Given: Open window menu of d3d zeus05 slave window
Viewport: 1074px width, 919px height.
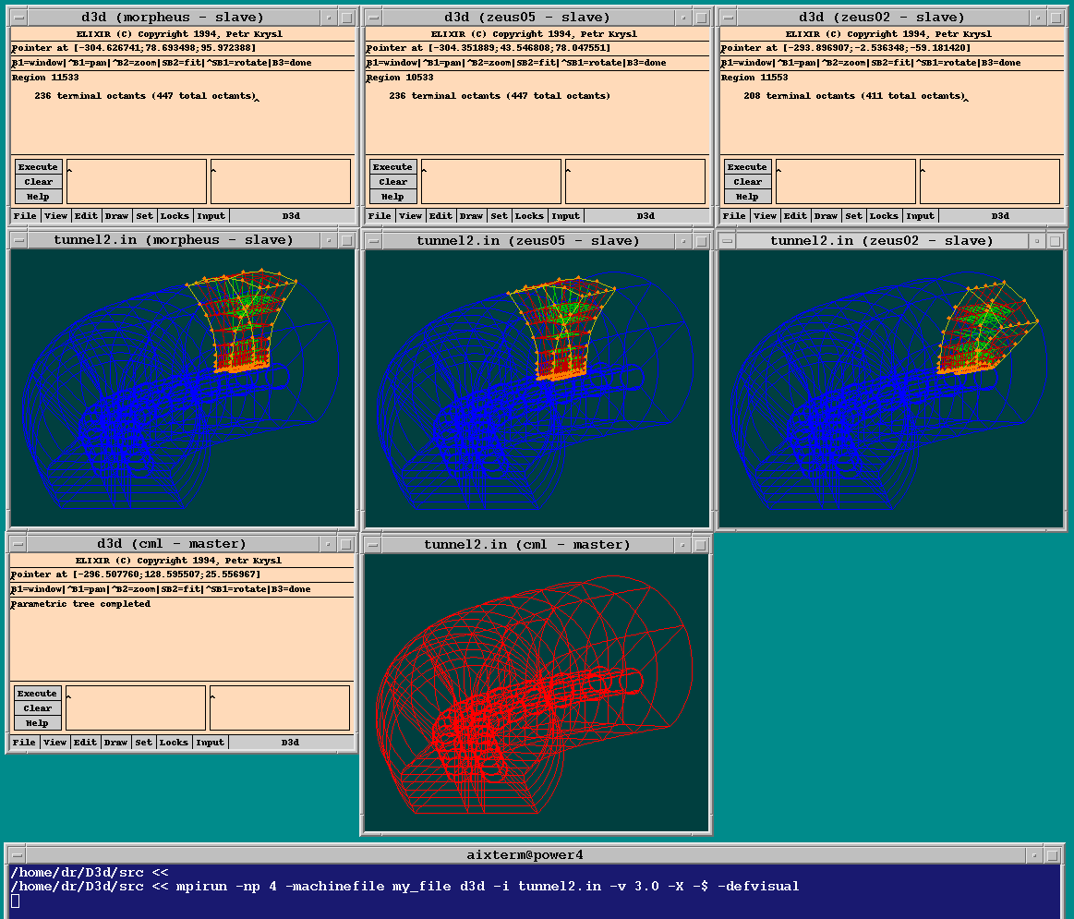Looking at the screenshot, I should click(x=371, y=18).
